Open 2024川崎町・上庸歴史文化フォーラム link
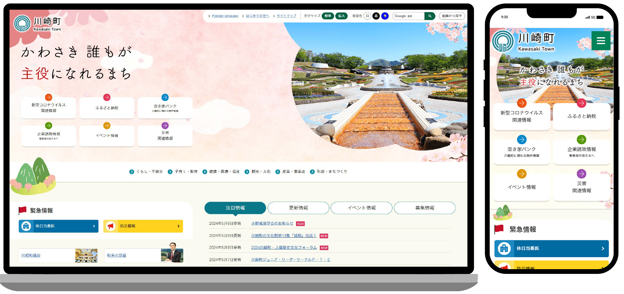The image size is (624, 294). (284, 248)
